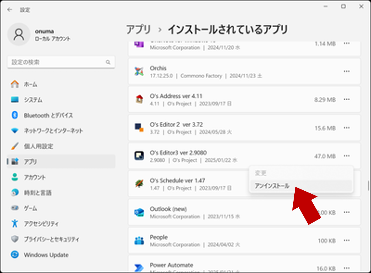The image size is (371, 273).
Task: Select the Outlook (new) title
Action: 168,209
